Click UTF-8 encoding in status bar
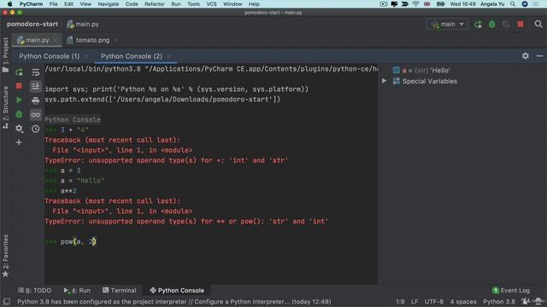Viewport: 547px width, 307px height. pyautogui.click(x=433, y=301)
